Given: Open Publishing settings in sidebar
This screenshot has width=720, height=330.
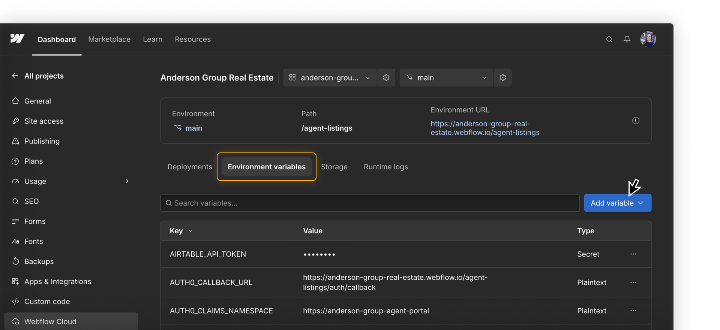Looking at the screenshot, I should (x=42, y=141).
